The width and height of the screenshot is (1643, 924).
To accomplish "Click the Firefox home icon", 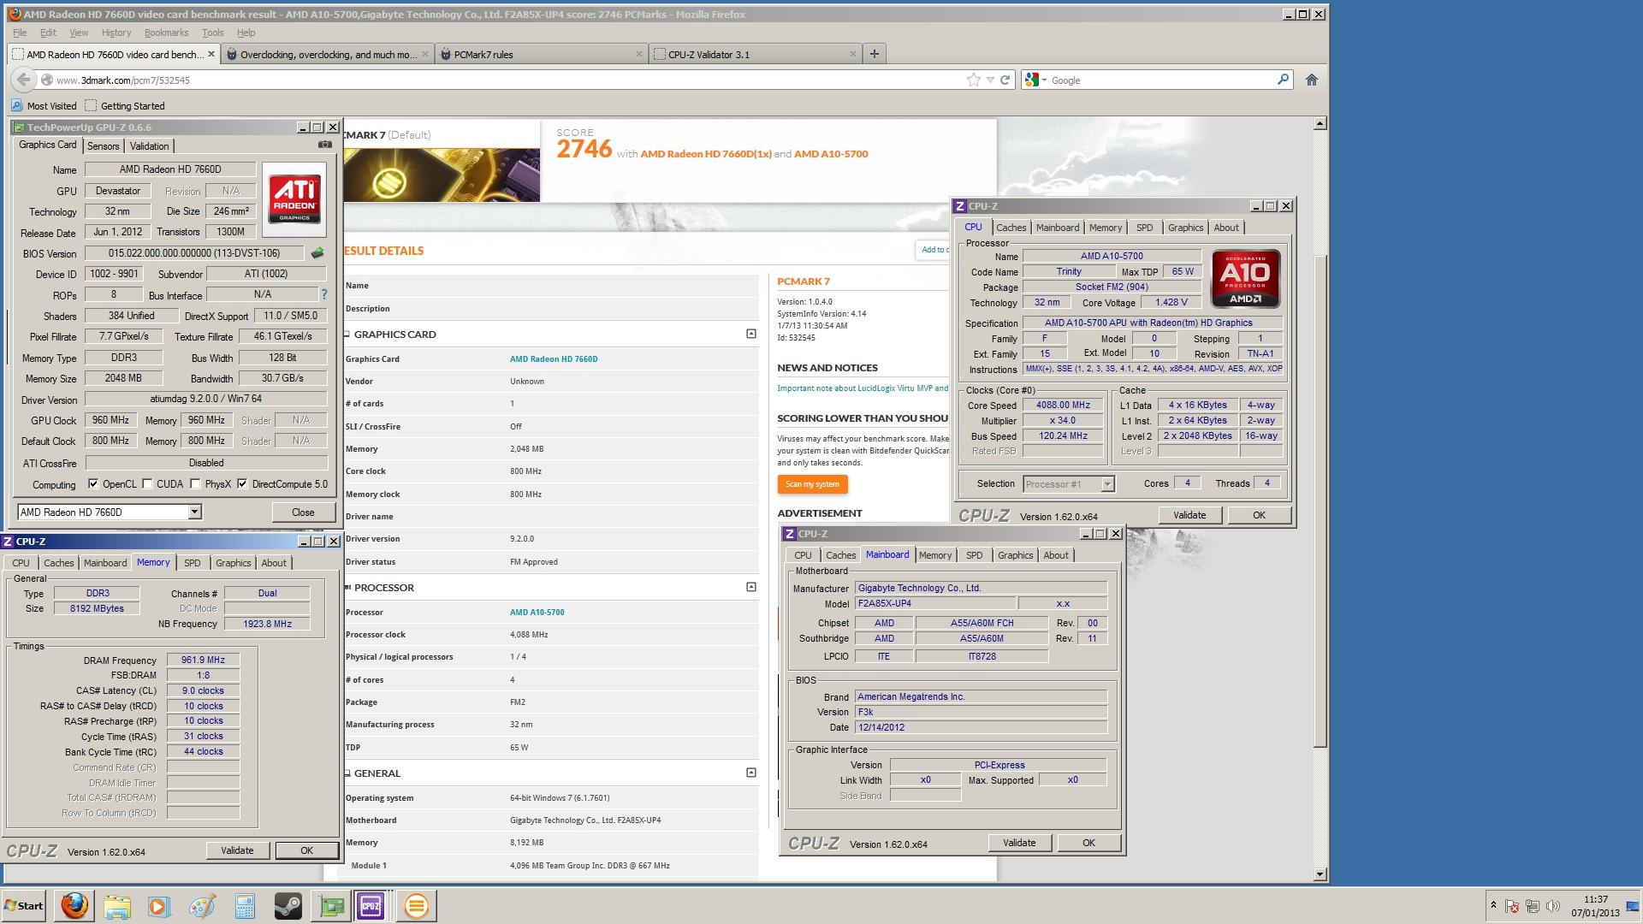I will pyautogui.click(x=1311, y=80).
